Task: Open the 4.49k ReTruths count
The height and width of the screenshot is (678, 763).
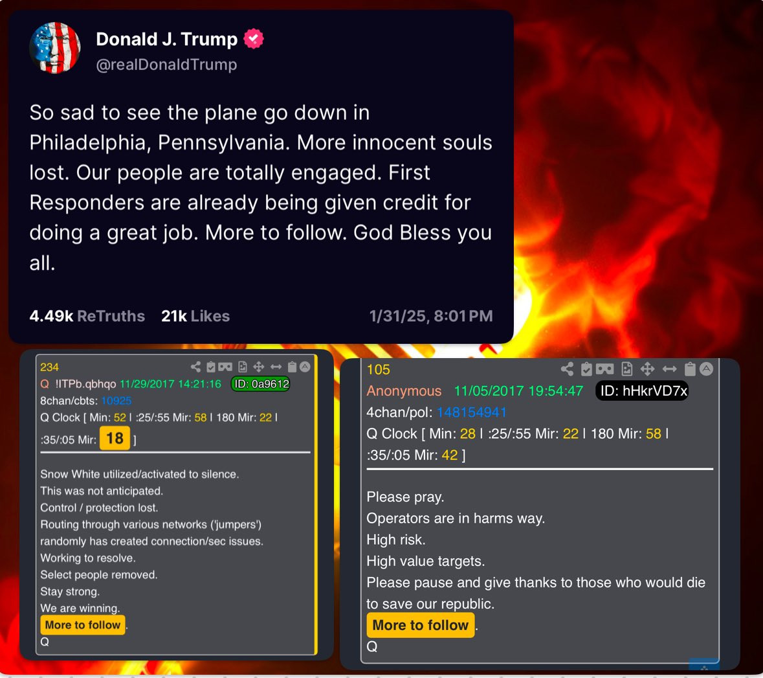Action: point(87,316)
